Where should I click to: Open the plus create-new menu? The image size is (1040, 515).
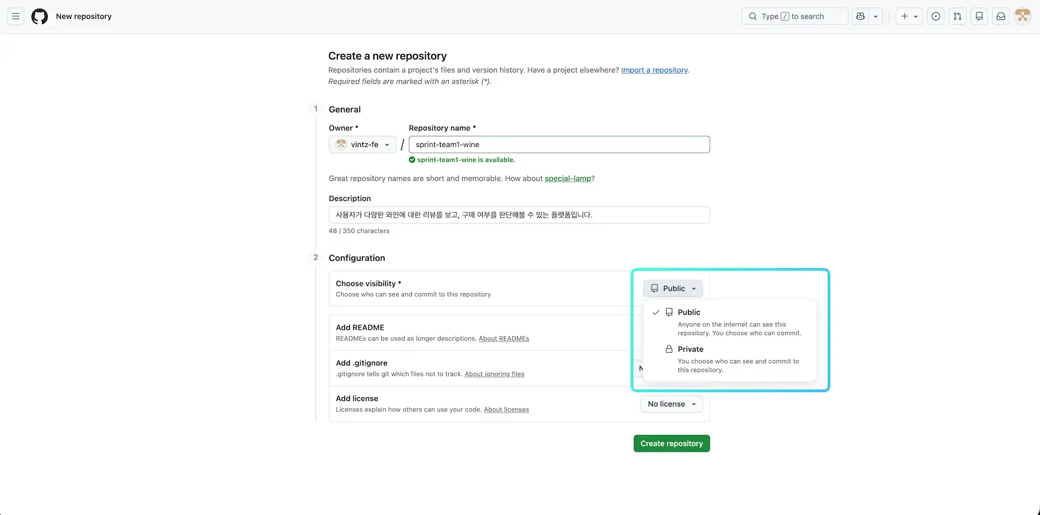(909, 16)
